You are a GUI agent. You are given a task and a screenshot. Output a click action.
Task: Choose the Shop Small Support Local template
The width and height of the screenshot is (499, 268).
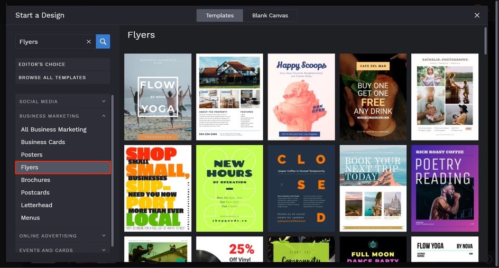pyautogui.click(x=158, y=188)
